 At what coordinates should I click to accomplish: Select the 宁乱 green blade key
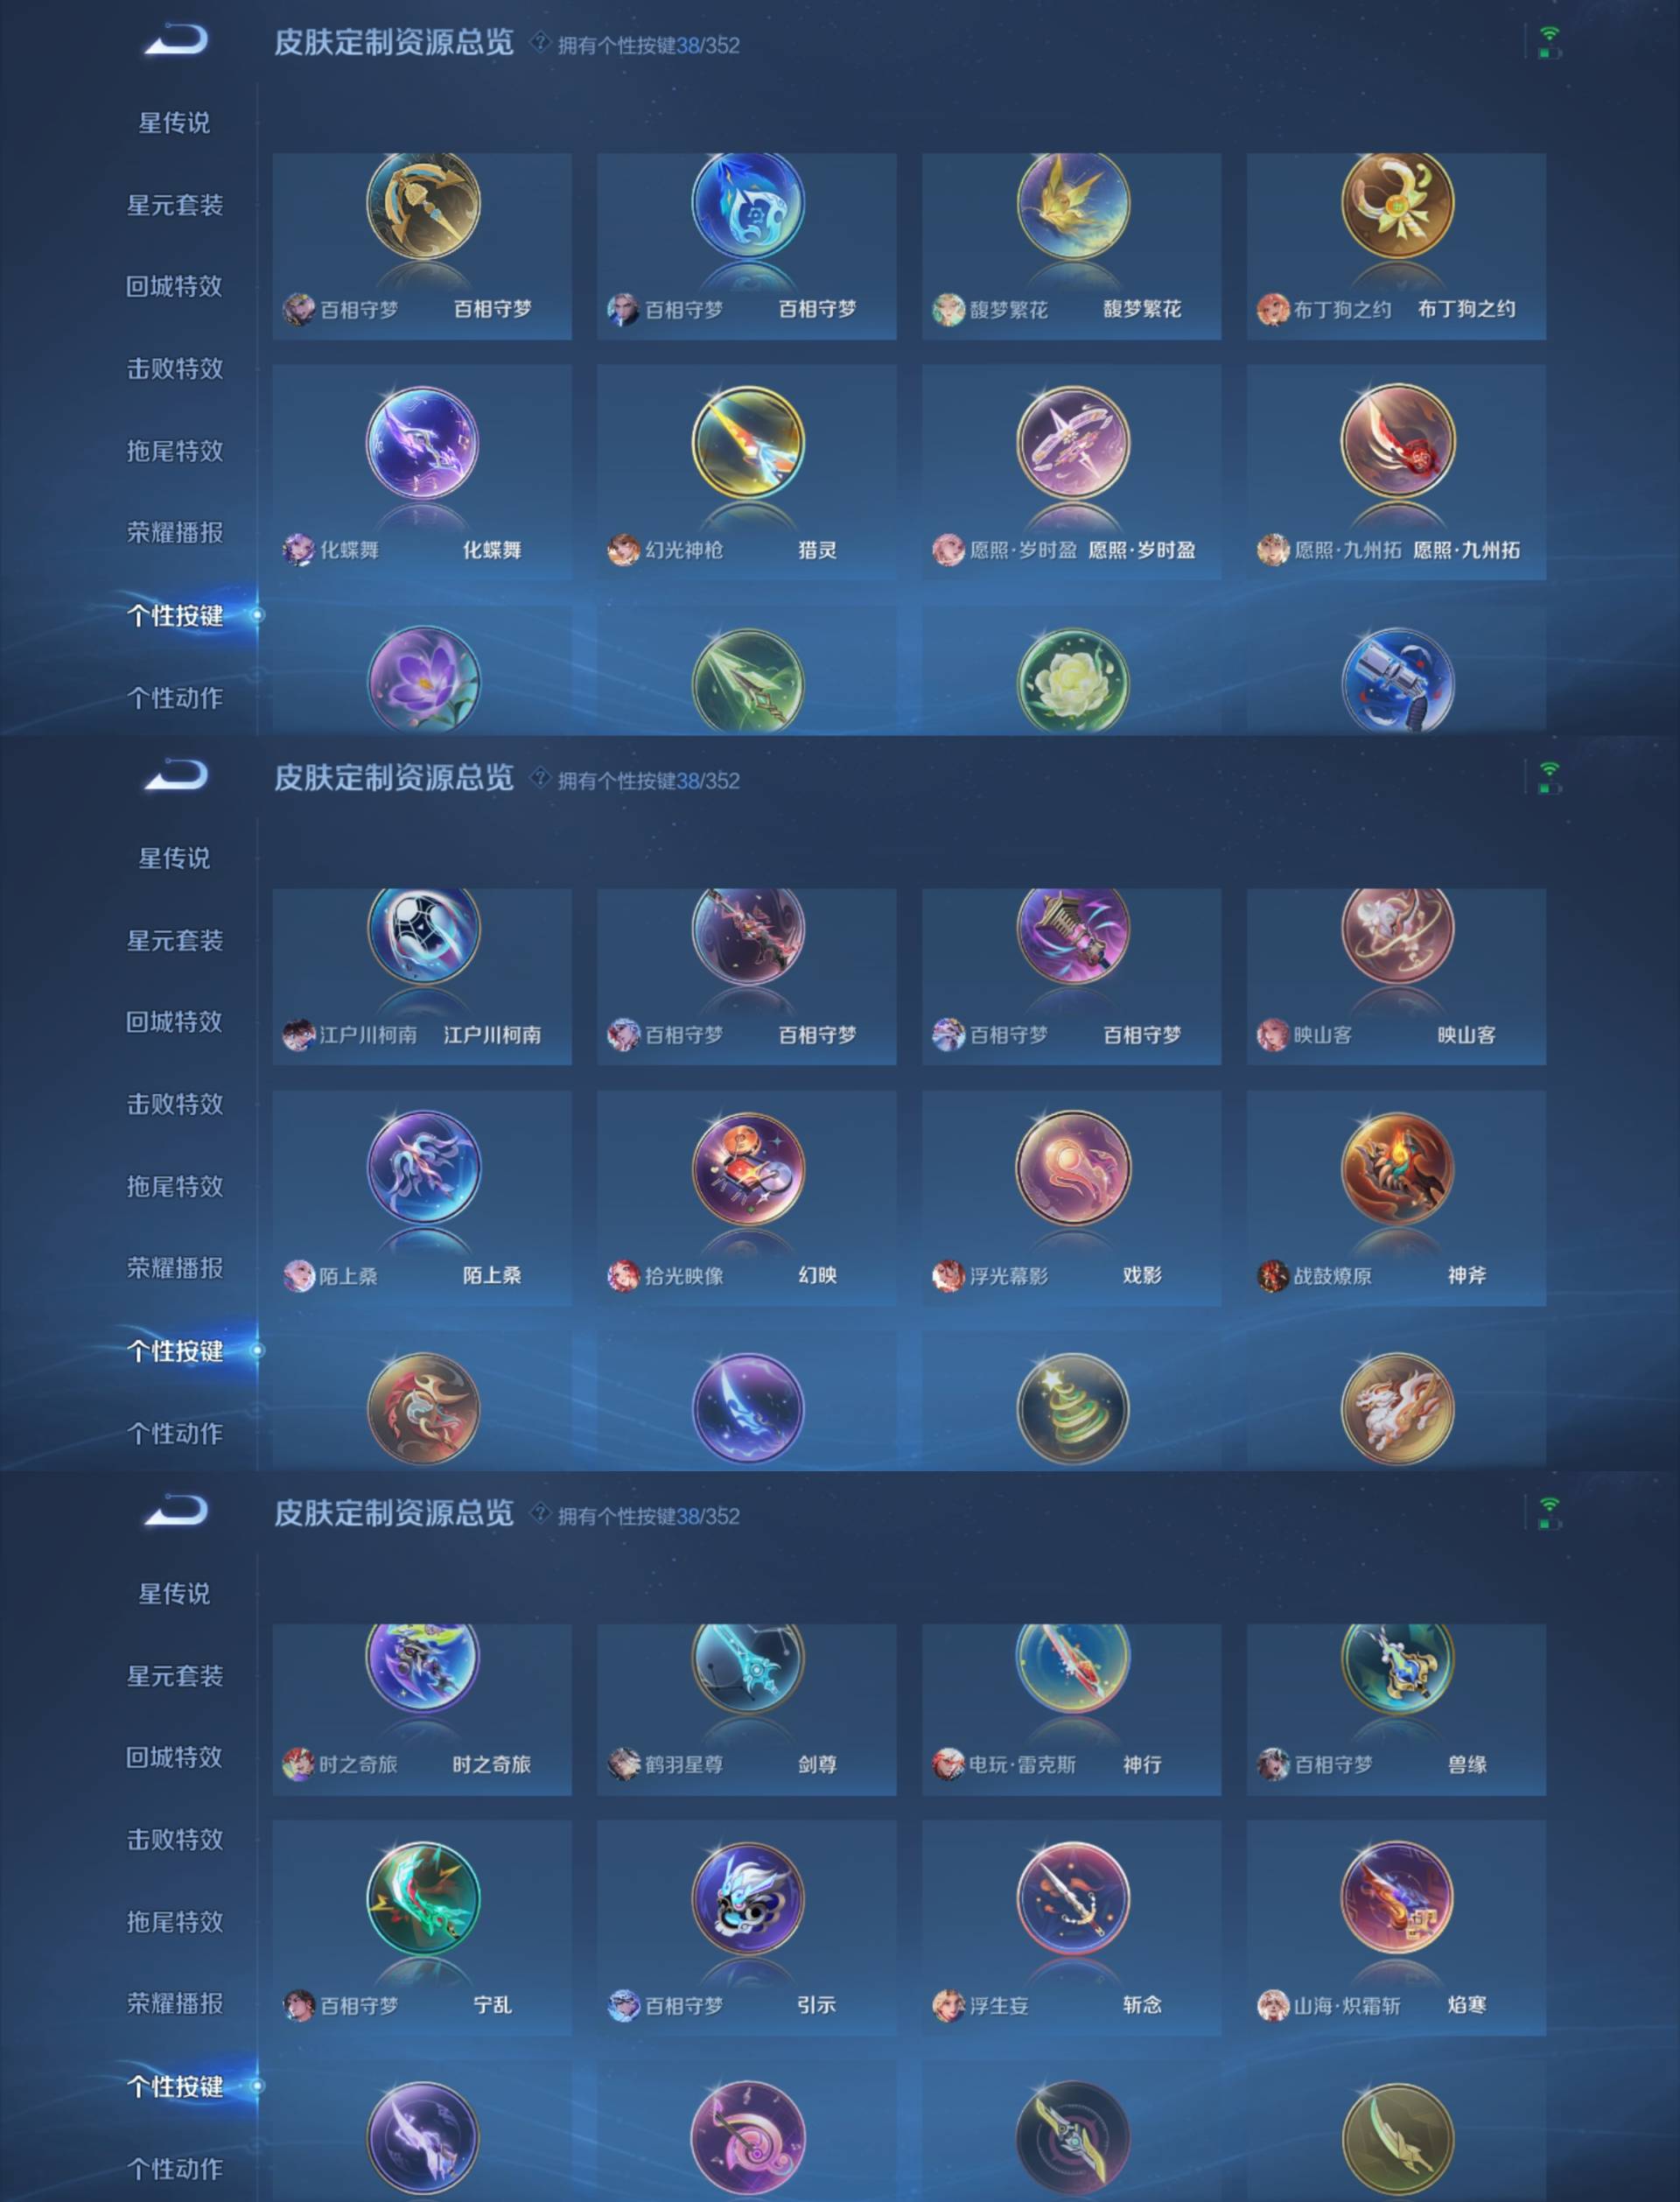coord(422,1898)
